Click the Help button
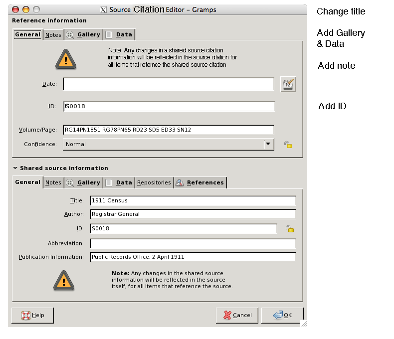 [32, 315]
